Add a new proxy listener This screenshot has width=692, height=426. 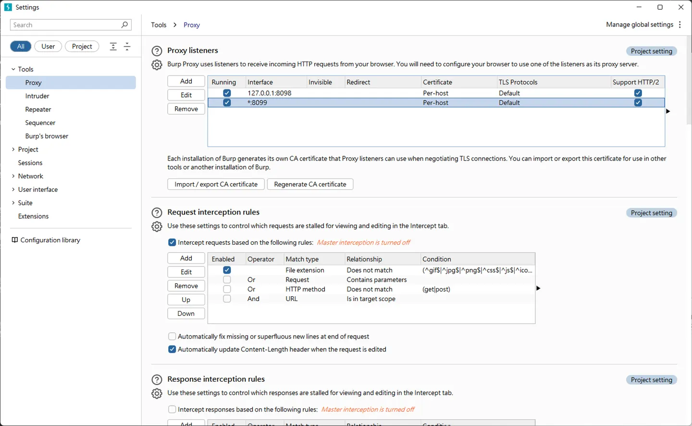click(186, 81)
